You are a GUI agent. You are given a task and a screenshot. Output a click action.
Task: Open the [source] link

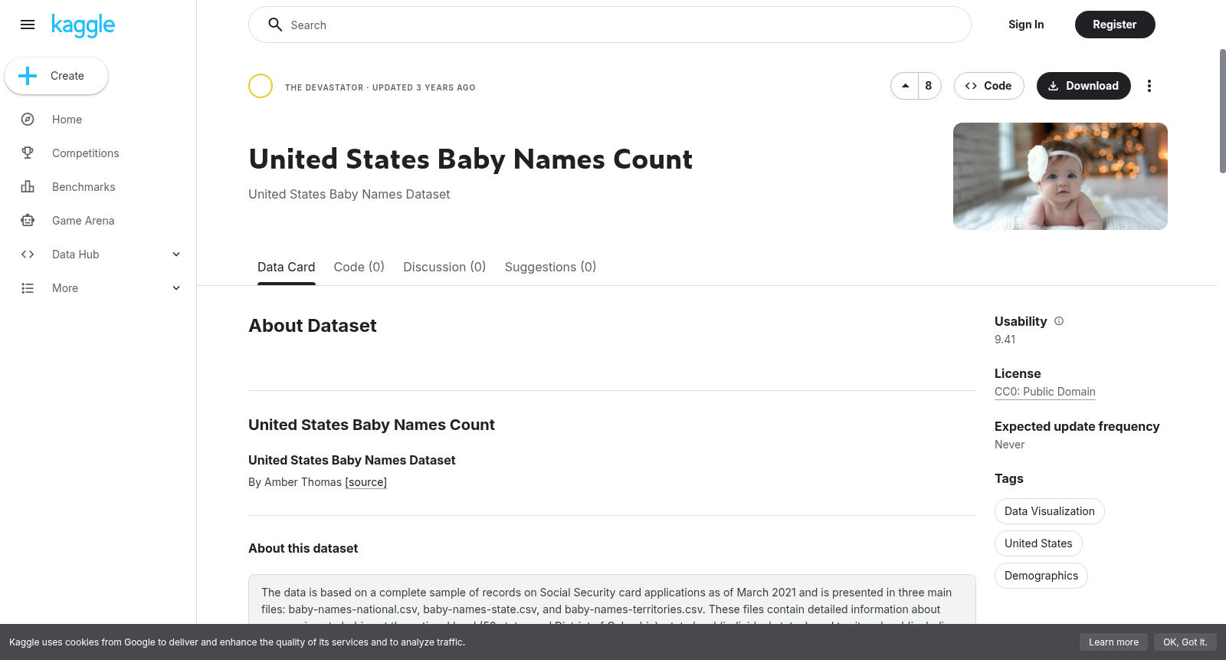366,482
